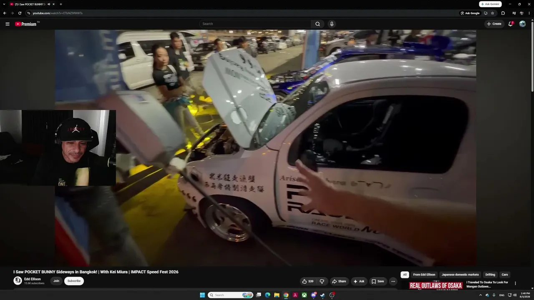534x300 pixels.
Task: Open the YouTube guide hamburger menu
Action: (x=7, y=24)
